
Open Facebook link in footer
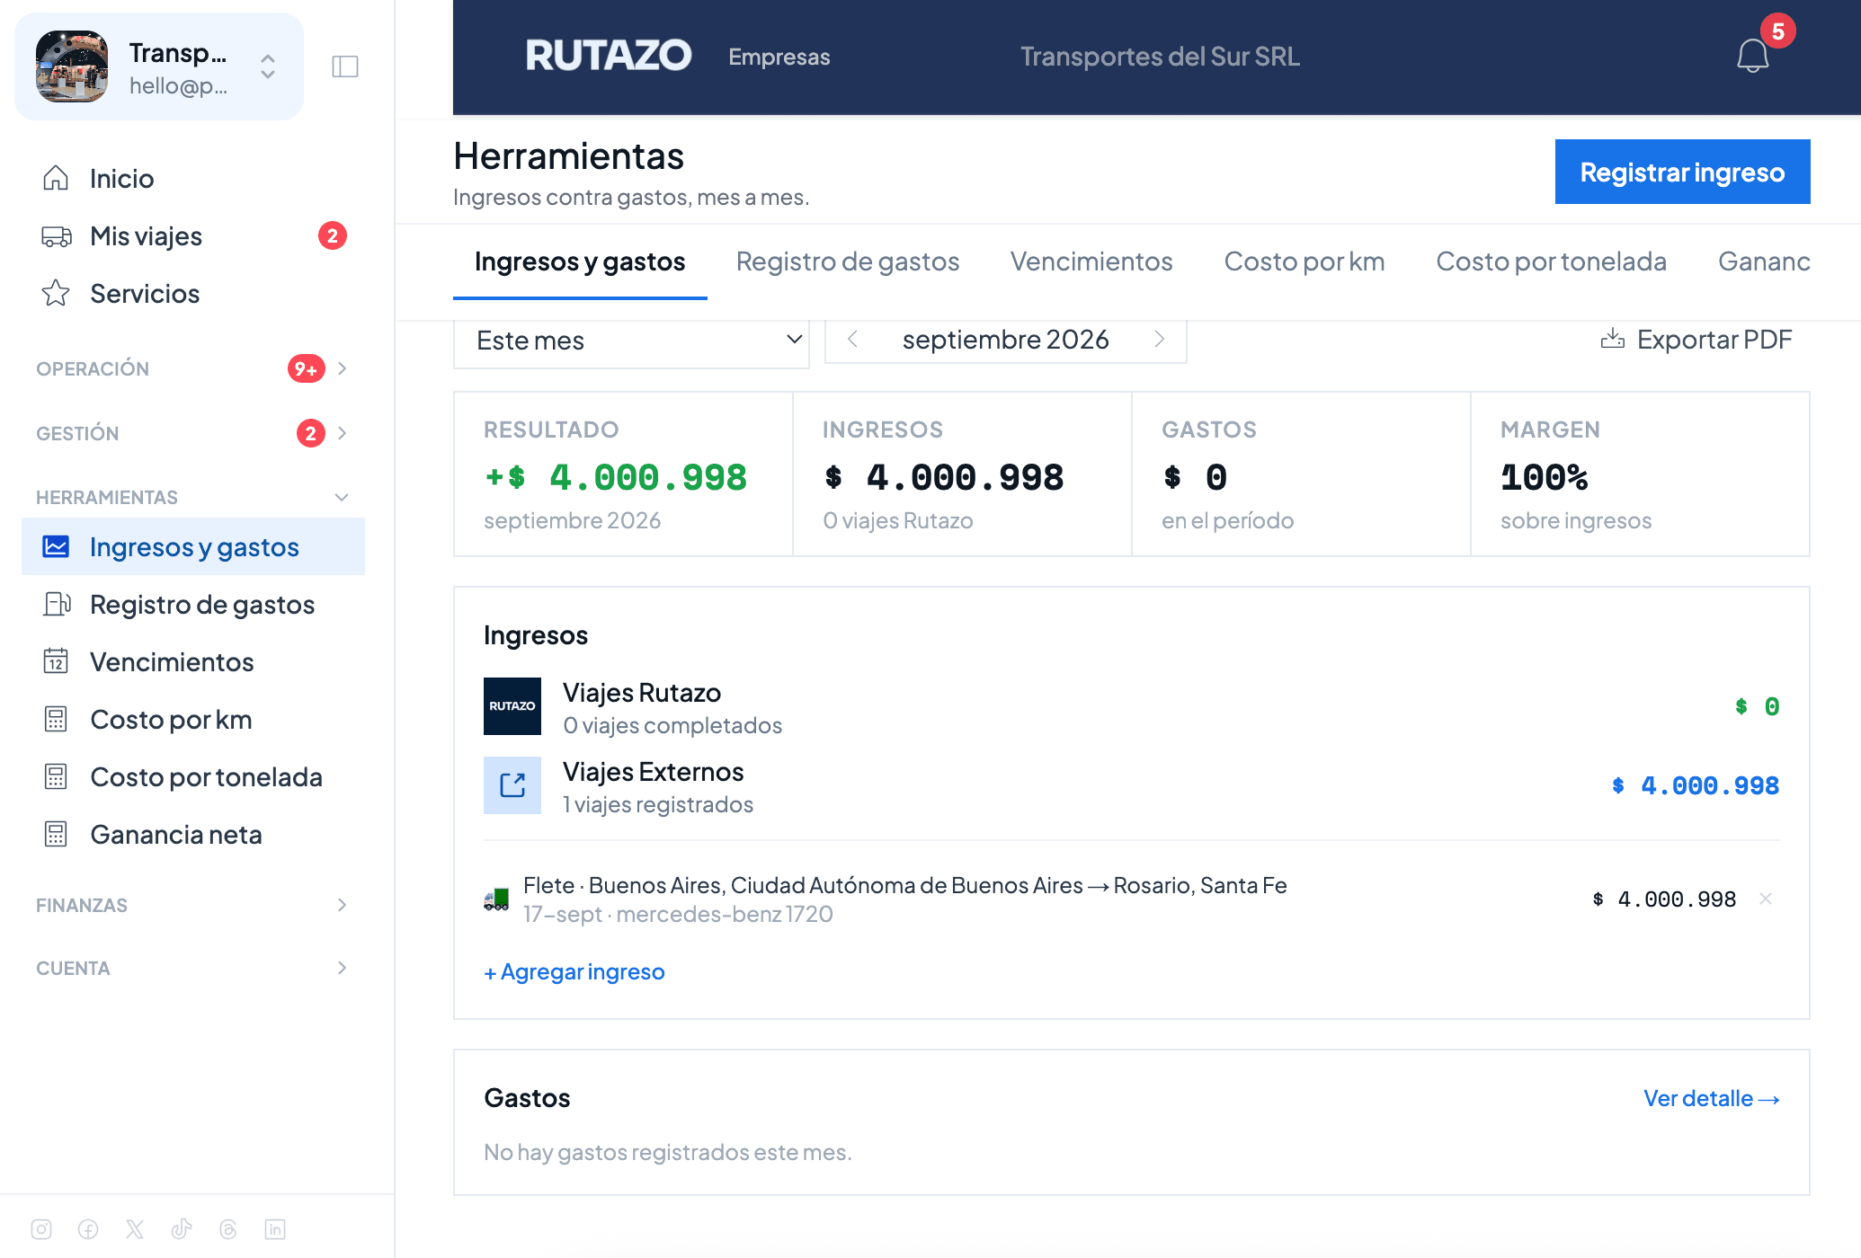tap(88, 1229)
